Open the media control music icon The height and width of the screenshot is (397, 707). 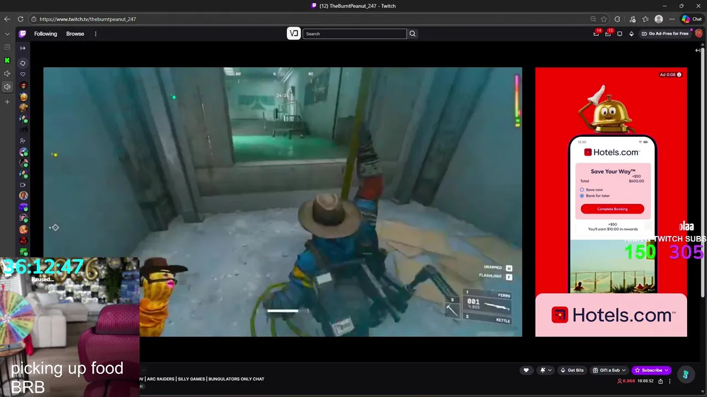pos(632,19)
